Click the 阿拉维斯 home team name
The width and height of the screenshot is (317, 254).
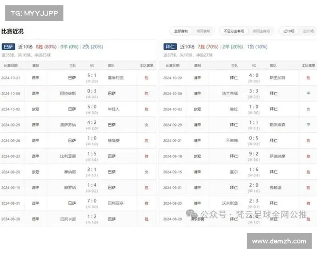click(x=68, y=94)
